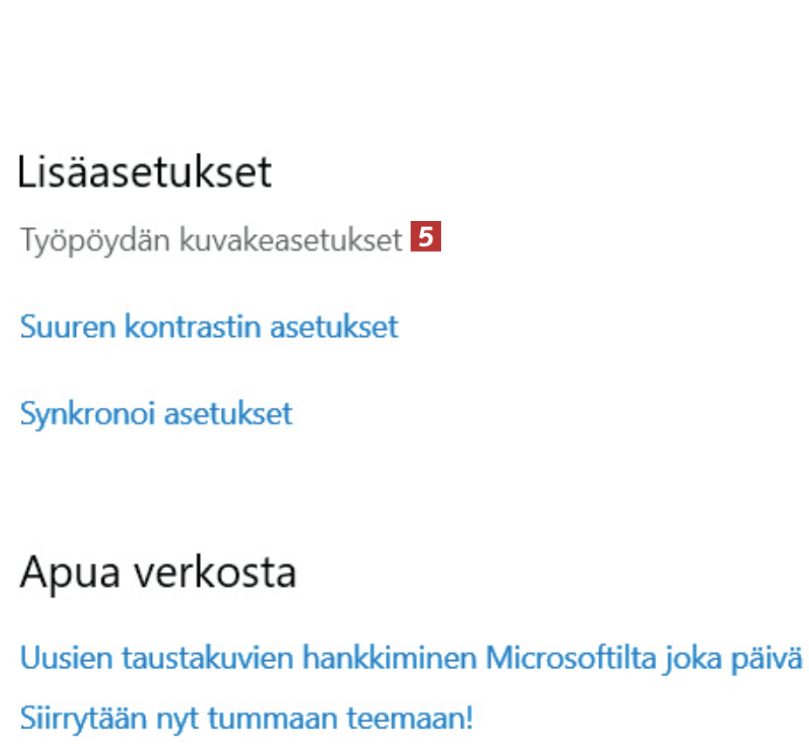This screenshot has height=751, width=809.
Task: Open the Työpöydän kuvakeasetukset link
Action: 211,239
